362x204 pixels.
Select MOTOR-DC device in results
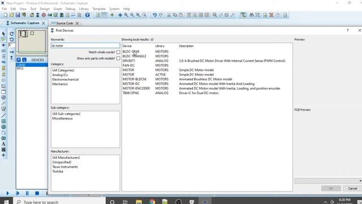131,84
